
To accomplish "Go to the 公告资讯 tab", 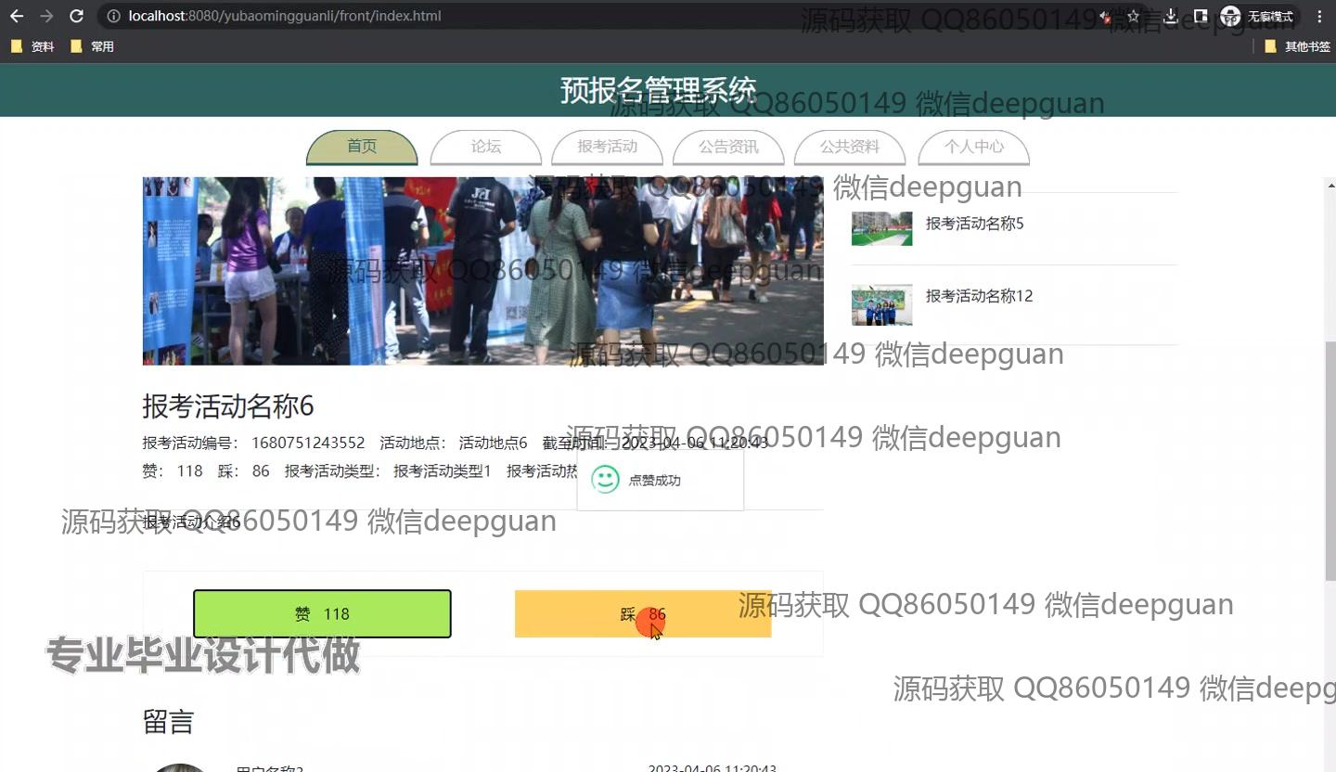I will [728, 147].
